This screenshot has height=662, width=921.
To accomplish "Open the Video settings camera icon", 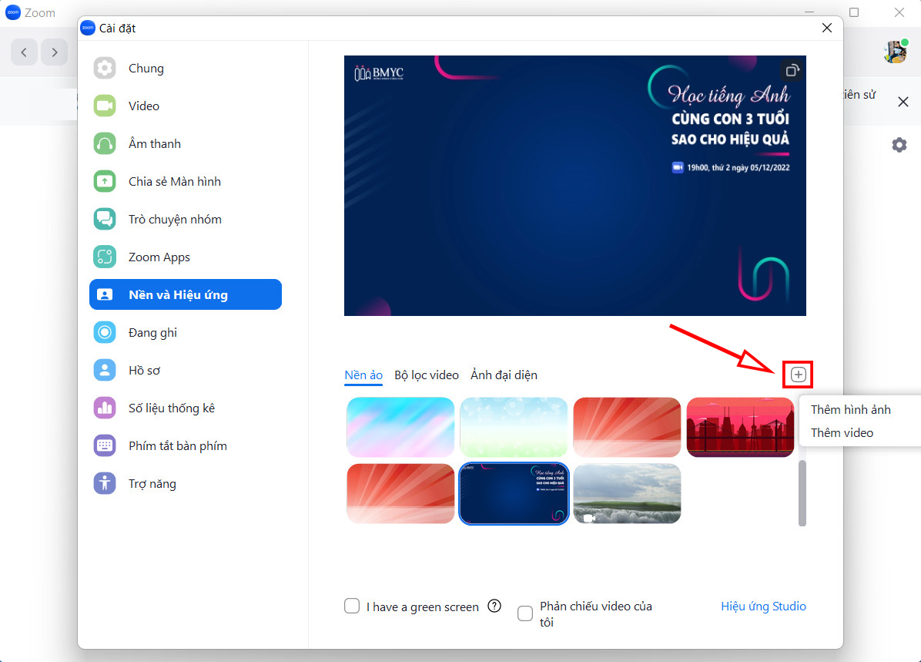I will pyautogui.click(x=105, y=106).
